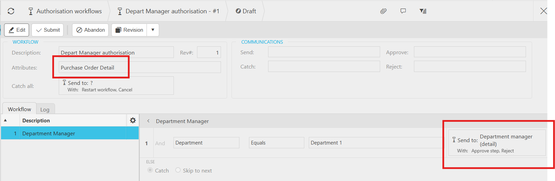Click the back chevron beside Department Manager

(148, 121)
